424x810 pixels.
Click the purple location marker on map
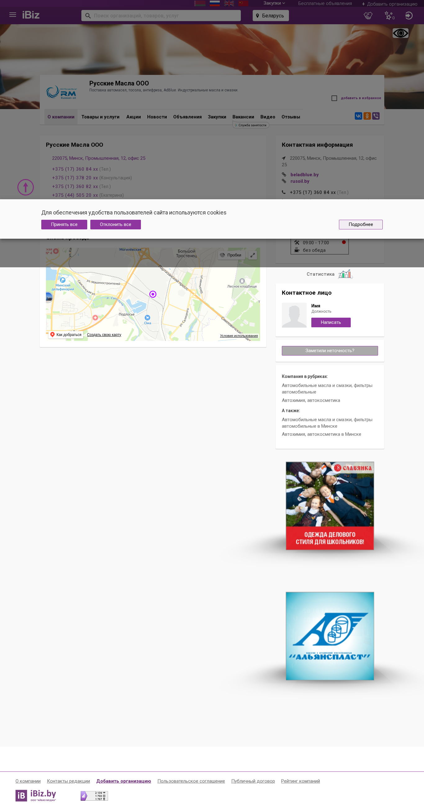click(x=153, y=294)
